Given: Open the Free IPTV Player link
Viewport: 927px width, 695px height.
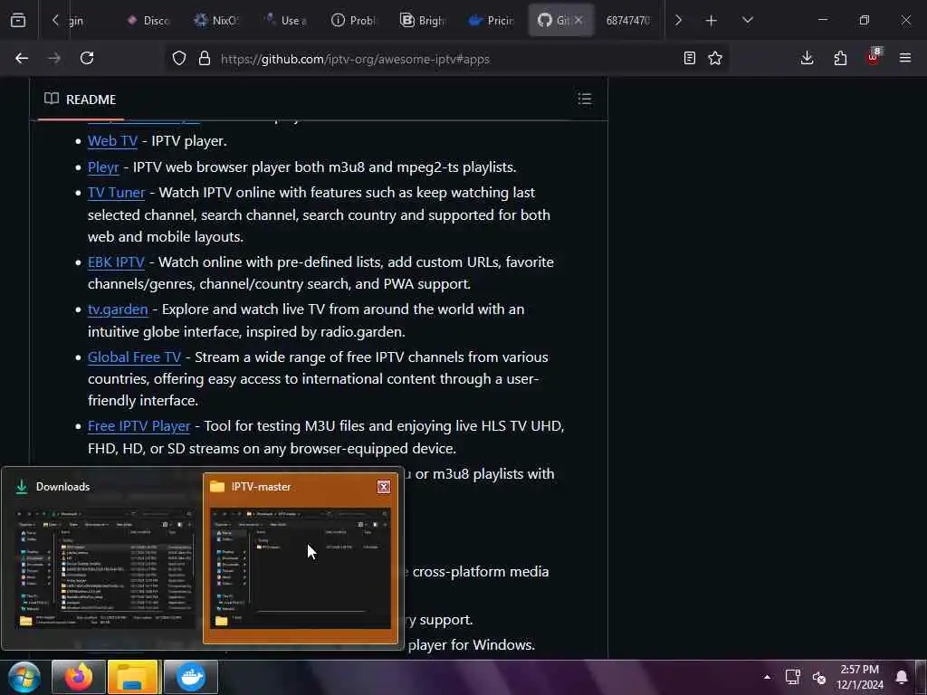Looking at the screenshot, I should point(139,426).
